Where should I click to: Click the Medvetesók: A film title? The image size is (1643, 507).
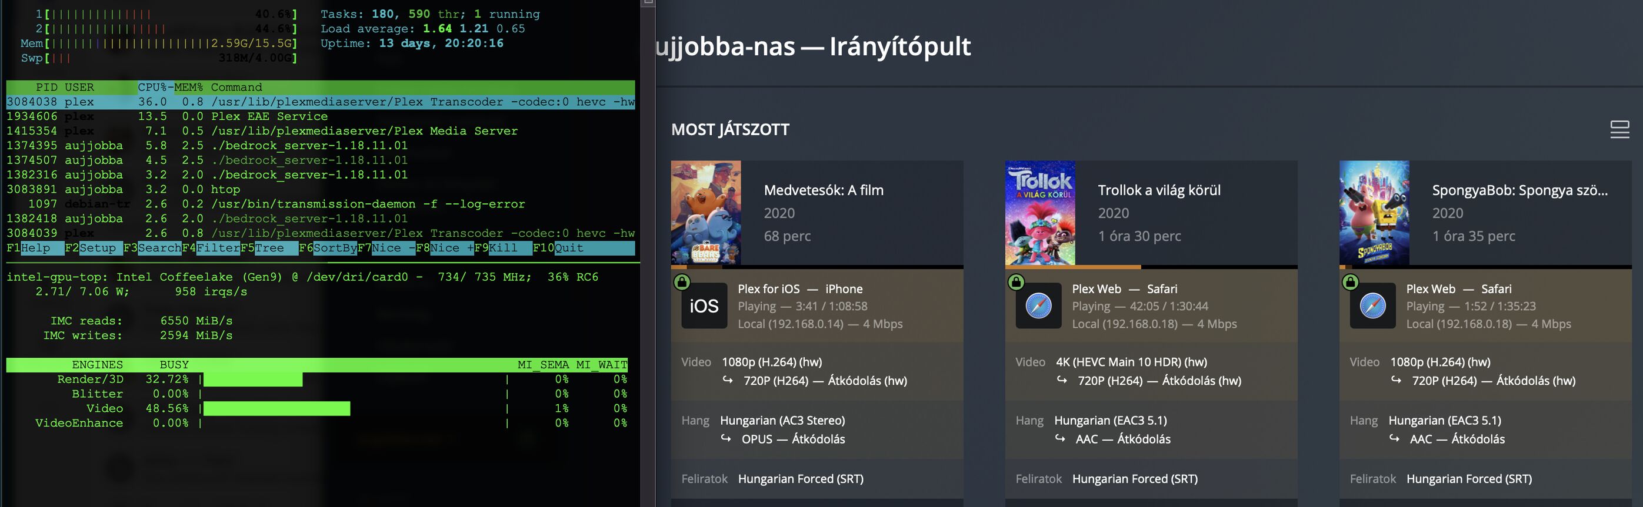pyautogui.click(x=824, y=190)
